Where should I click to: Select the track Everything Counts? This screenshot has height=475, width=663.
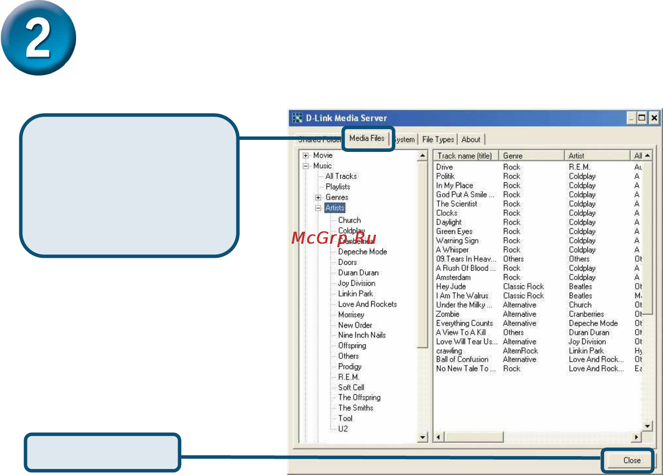(464, 324)
